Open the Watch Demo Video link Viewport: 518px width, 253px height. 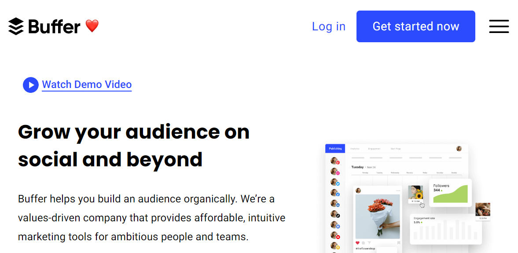click(87, 84)
